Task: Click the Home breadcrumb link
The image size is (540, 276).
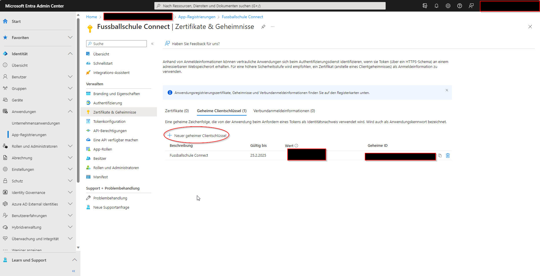Action: pyautogui.click(x=92, y=17)
